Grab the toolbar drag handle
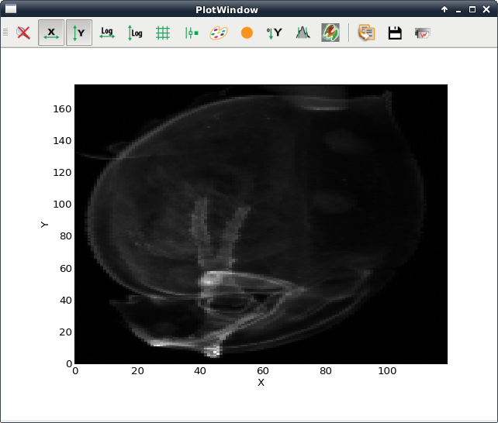 [6, 33]
